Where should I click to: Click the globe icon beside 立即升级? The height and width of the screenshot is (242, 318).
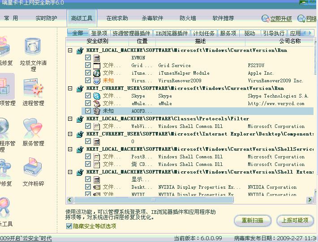pyautogui.click(x=265, y=19)
